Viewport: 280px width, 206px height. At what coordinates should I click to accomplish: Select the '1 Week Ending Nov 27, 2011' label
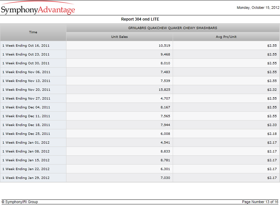26,99
